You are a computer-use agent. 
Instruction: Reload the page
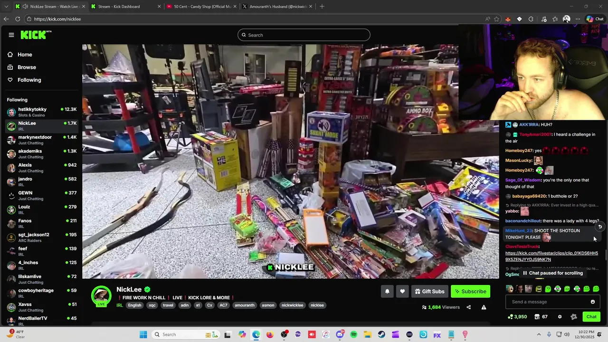(18, 19)
